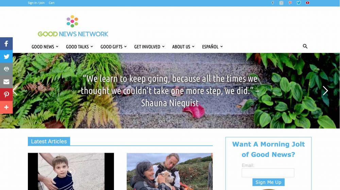Open the About Us menu

tap(183, 47)
